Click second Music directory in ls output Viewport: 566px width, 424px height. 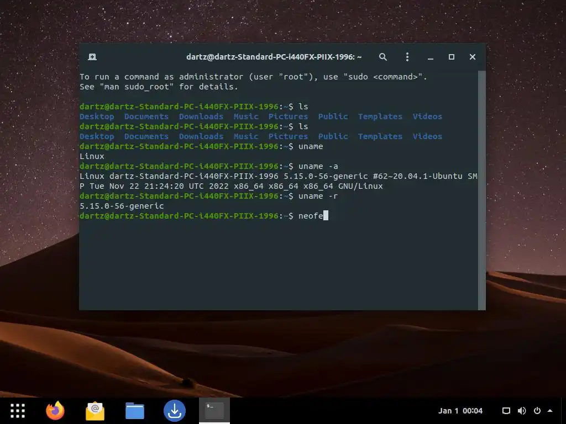pos(246,136)
